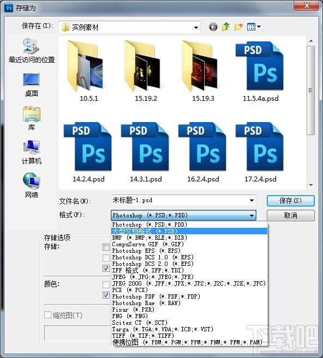Toggle second unchecked checkbox under 存储

point(106,258)
